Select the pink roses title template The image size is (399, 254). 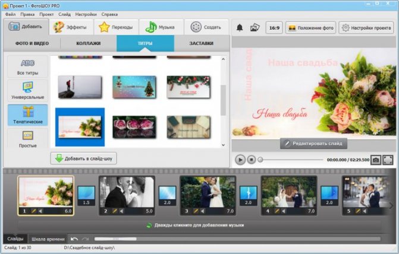134,127
